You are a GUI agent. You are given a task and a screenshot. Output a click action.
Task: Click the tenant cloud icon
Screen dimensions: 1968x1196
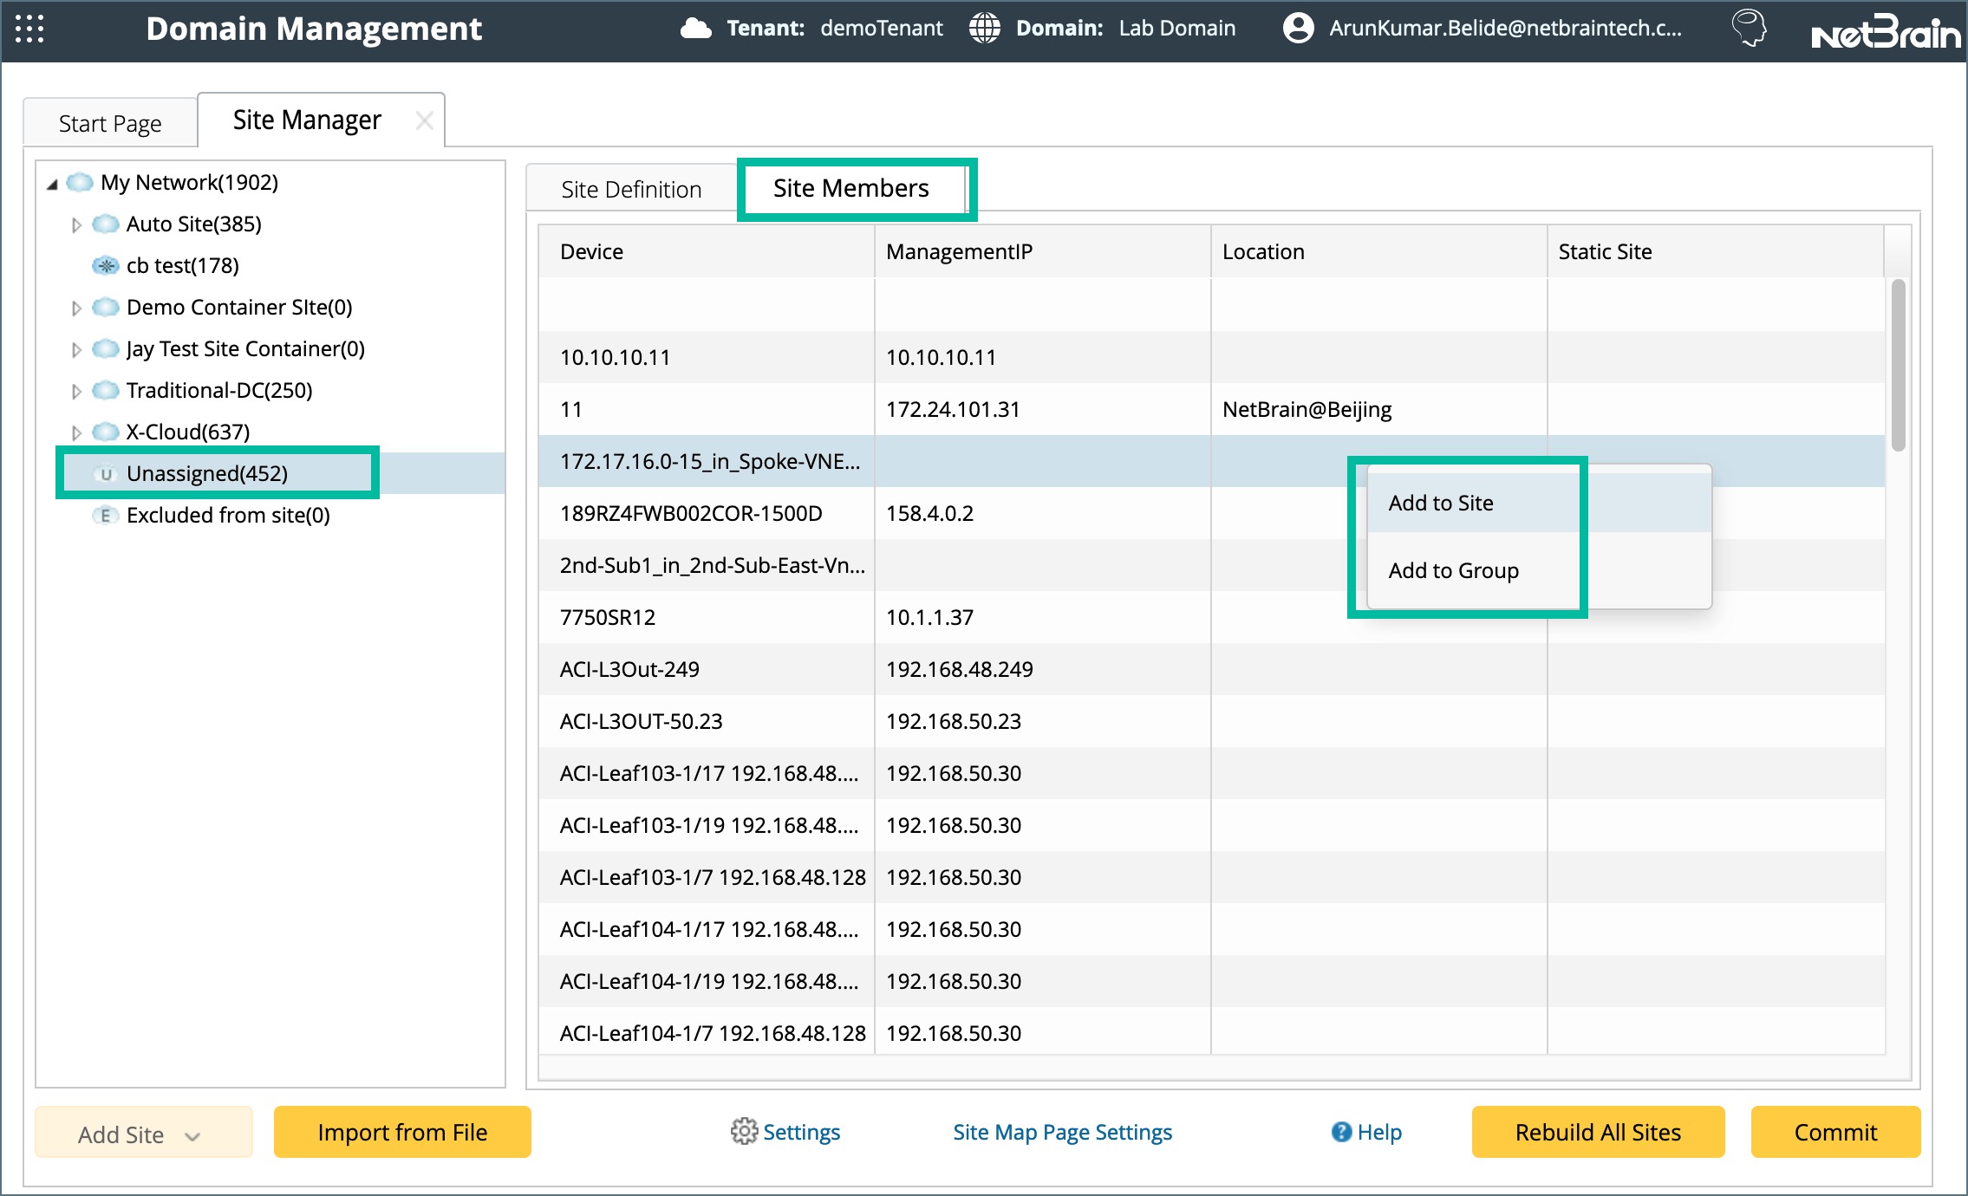(x=695, y=29)
